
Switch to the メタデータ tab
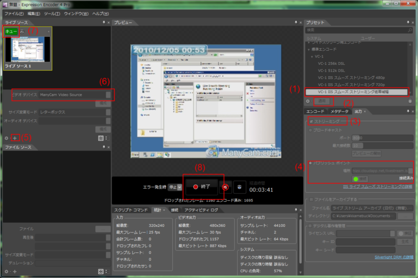point(340,111)
